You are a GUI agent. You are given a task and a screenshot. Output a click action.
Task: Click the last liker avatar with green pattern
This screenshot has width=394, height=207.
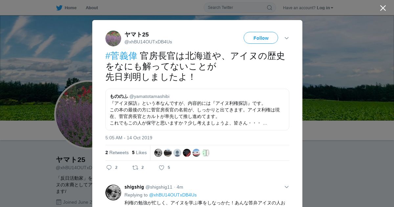(x=206, y=153)
